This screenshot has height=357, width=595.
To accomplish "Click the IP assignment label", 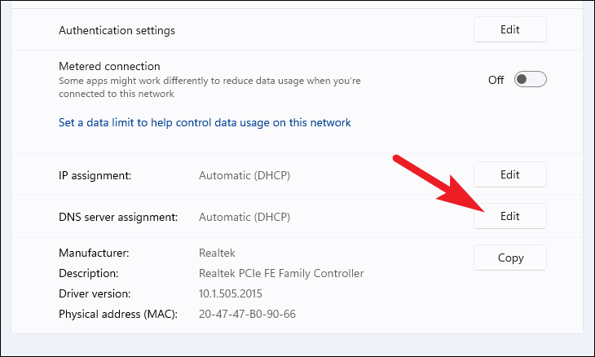I will coord(95,174).
